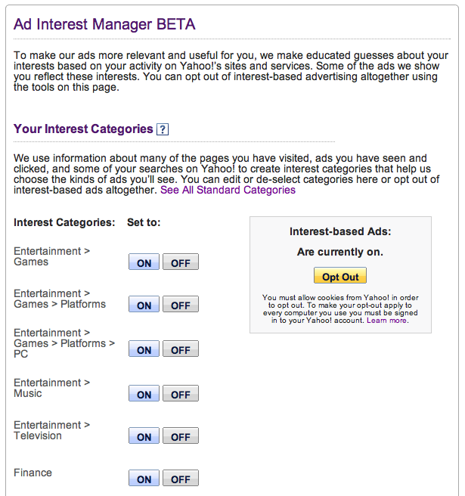Set Games > Platforms > PC to ON
465x496 pixels.
click(144, 350)
